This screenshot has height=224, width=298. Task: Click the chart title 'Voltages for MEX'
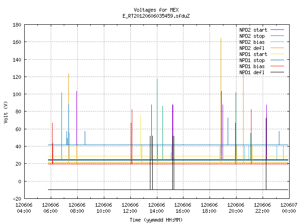pos(156,10)
